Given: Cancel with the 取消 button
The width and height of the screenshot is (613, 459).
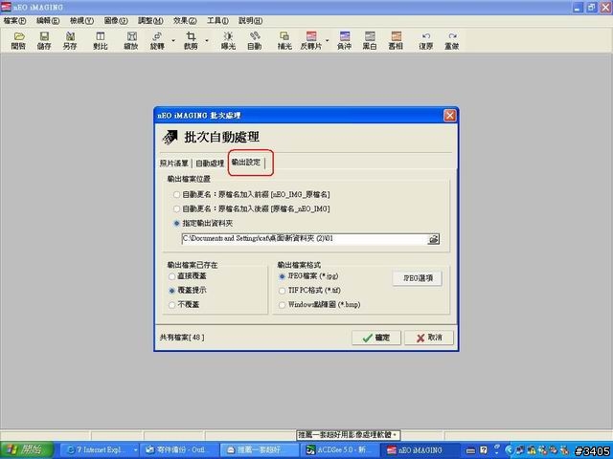Looking at the screenshot, I should (429, 338).
